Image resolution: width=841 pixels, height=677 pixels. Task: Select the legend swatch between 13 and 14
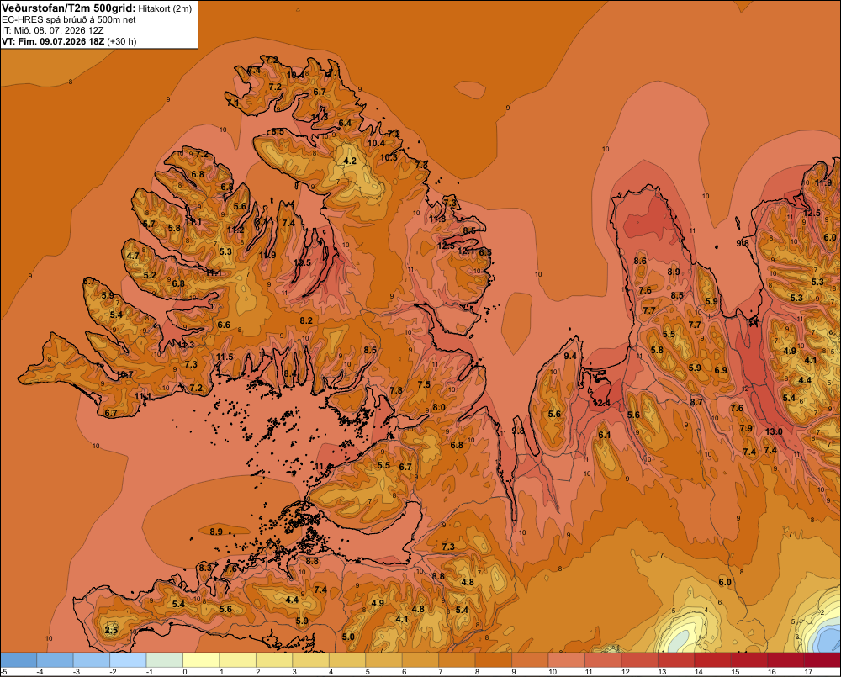coord(676,660)
